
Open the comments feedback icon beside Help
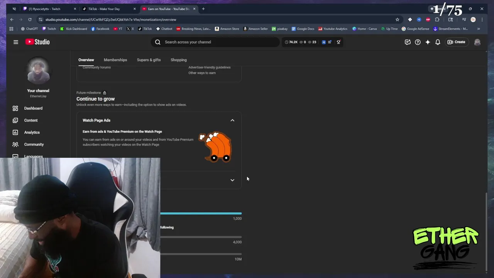[408, 42]
